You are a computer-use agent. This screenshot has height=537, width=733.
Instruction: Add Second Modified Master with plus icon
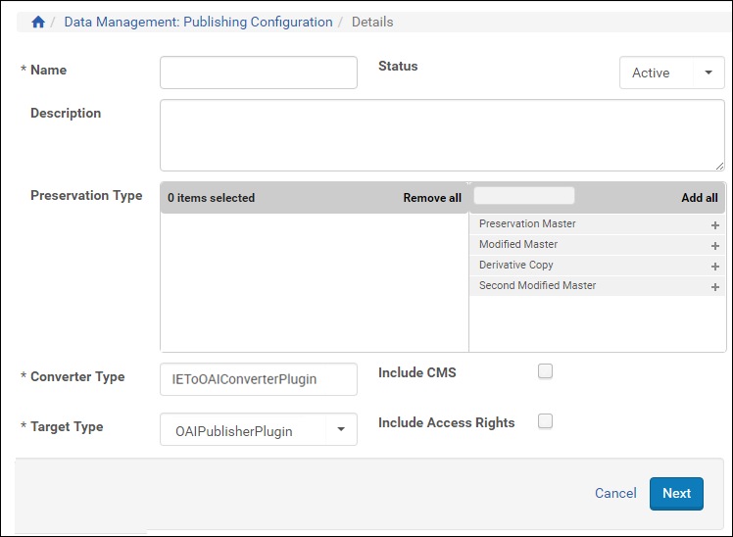click(x=715, y=287)
